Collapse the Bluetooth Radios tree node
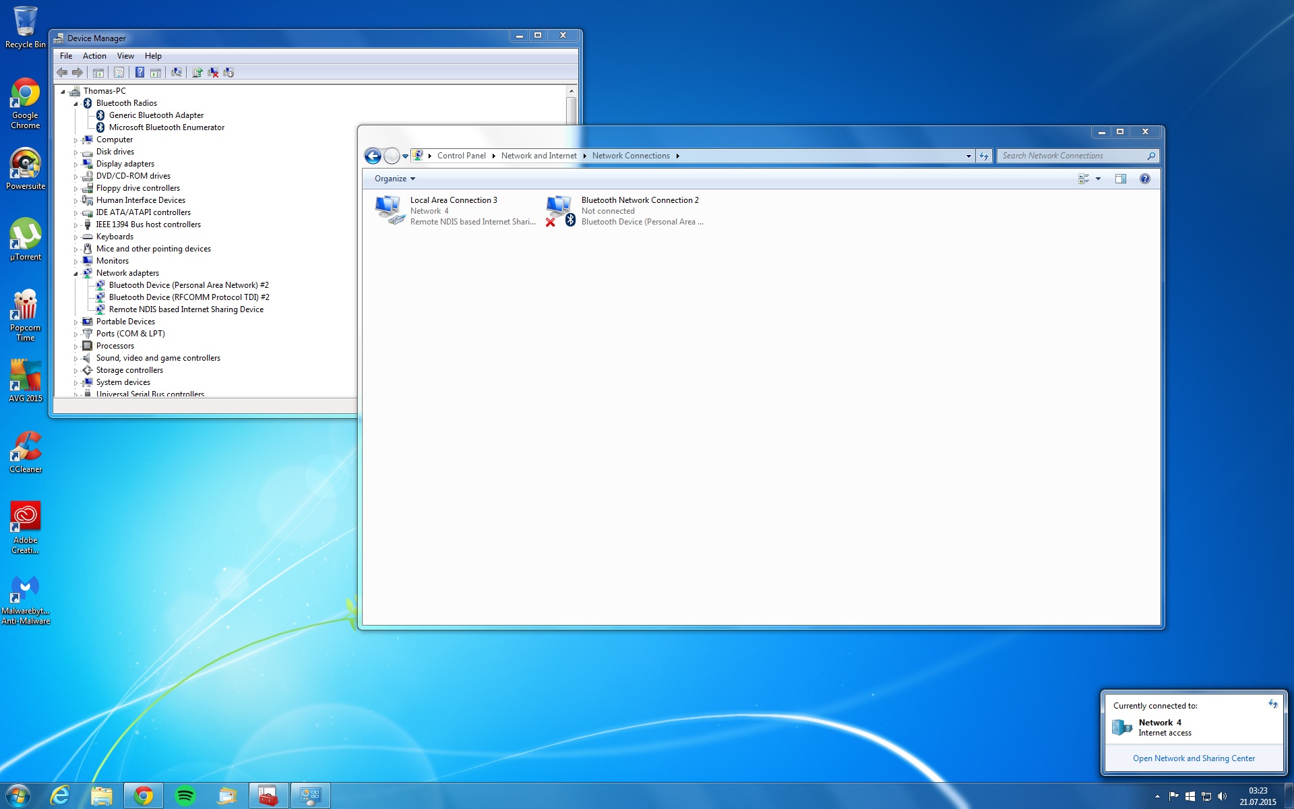 pyautogui.click(x=75, y=104)
